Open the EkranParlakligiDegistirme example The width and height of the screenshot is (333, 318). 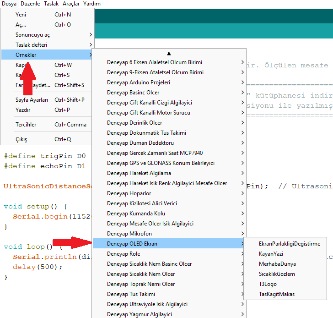290,244
